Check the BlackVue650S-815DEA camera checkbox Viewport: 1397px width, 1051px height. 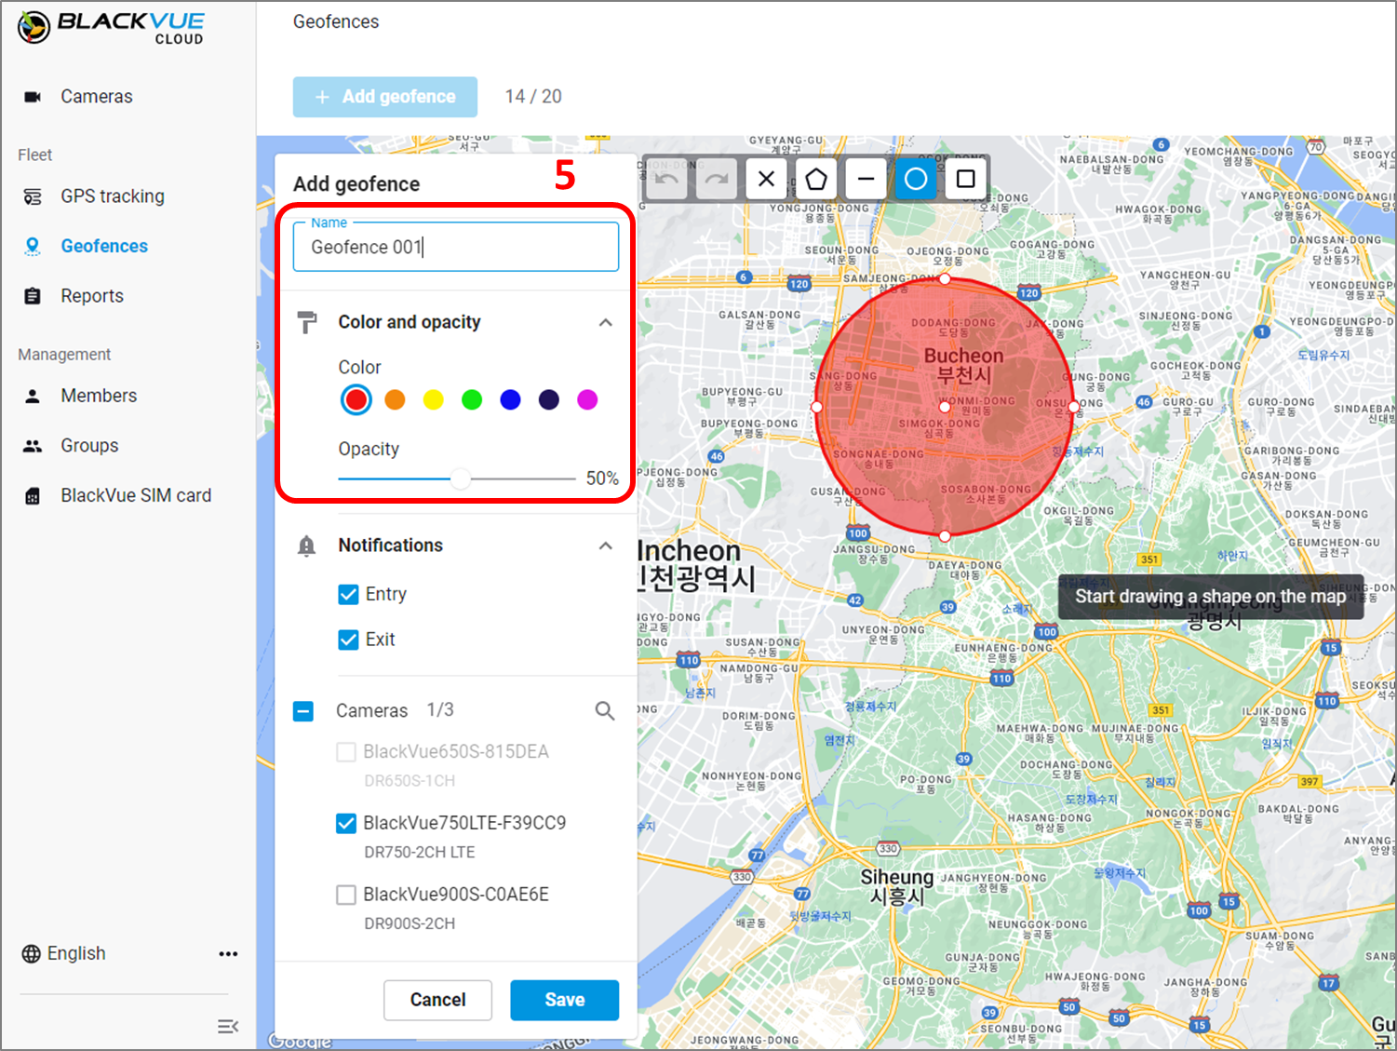(x=346, y=752)
